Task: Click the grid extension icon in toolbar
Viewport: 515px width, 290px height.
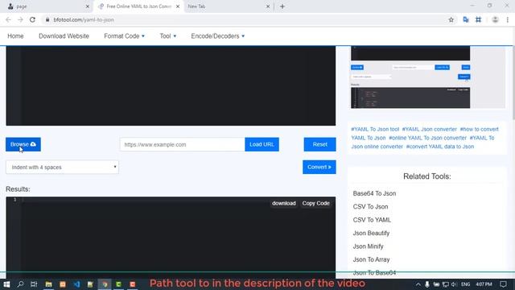Action: 479,19
